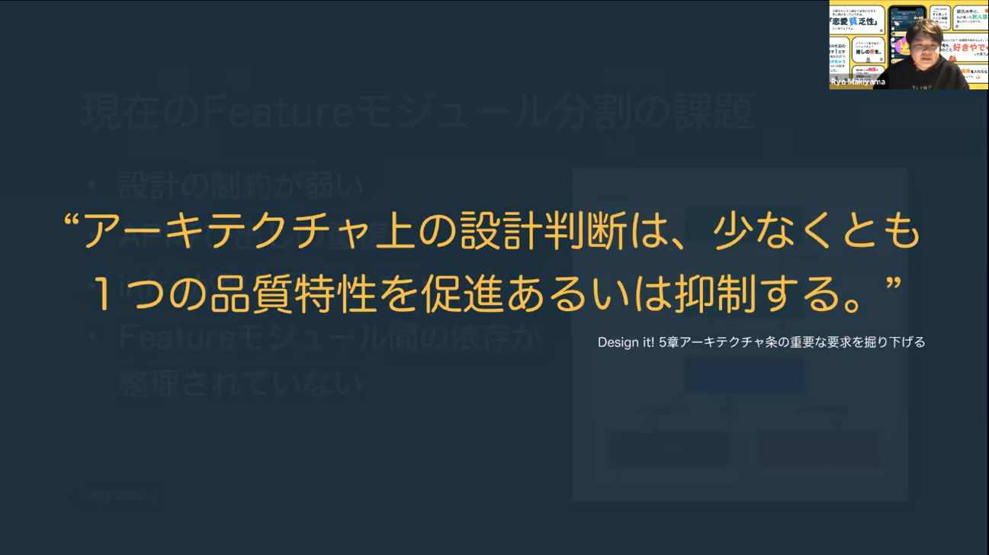Select the 好きやで card behind the speaker

pyautogui.click(x=966, y=46)
